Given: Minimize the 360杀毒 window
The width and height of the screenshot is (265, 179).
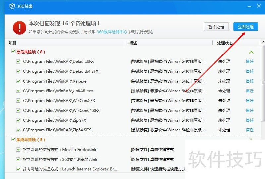Looking at the screenshot, I should 249,6.
